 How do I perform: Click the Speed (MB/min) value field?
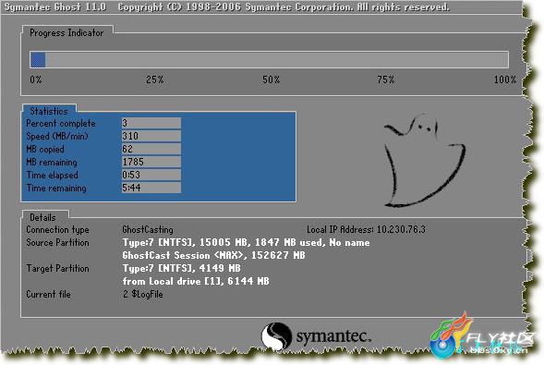pyautogui.click(x=151, y=136)
